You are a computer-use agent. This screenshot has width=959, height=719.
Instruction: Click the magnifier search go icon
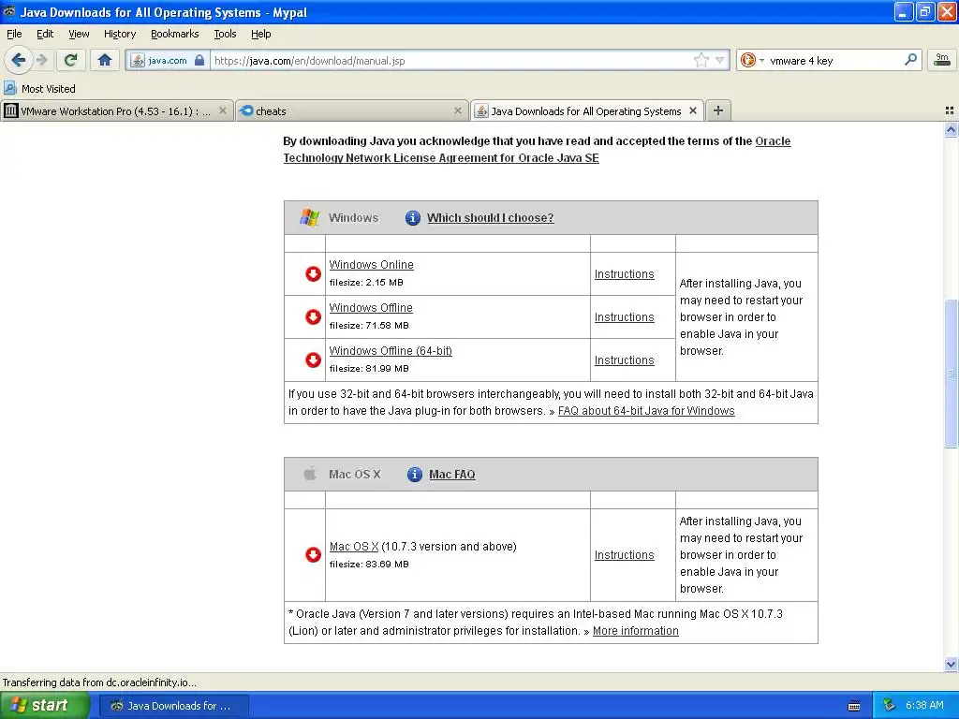tap(910, 60)
